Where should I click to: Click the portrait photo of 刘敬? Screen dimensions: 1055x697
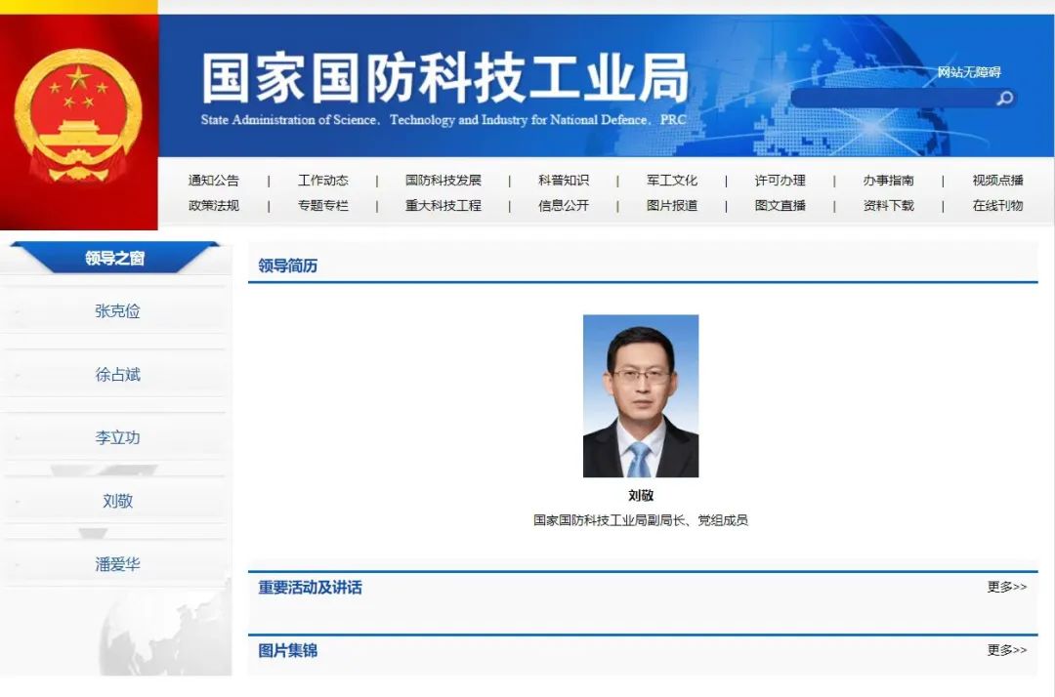point(641,393)
